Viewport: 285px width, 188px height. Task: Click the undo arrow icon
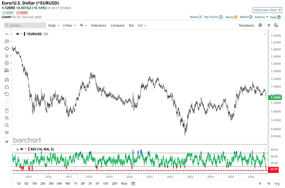(x=7, y=94)
